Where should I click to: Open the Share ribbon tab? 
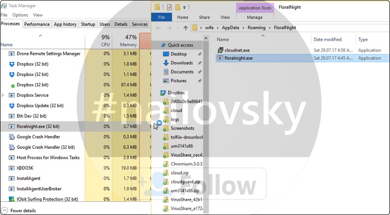[204, 17]
